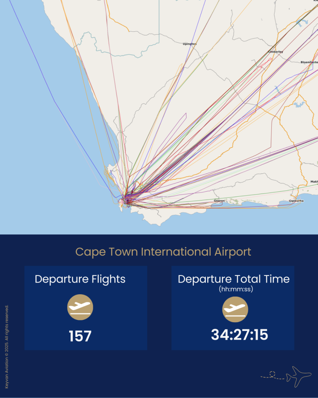Click the airplane icon under Departure Flights
The image size is (318, 398).
(80, 307)
